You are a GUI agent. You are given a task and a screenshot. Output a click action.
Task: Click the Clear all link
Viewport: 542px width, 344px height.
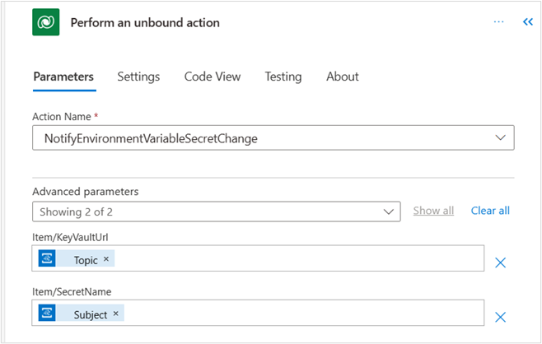(x=490, y=211)
